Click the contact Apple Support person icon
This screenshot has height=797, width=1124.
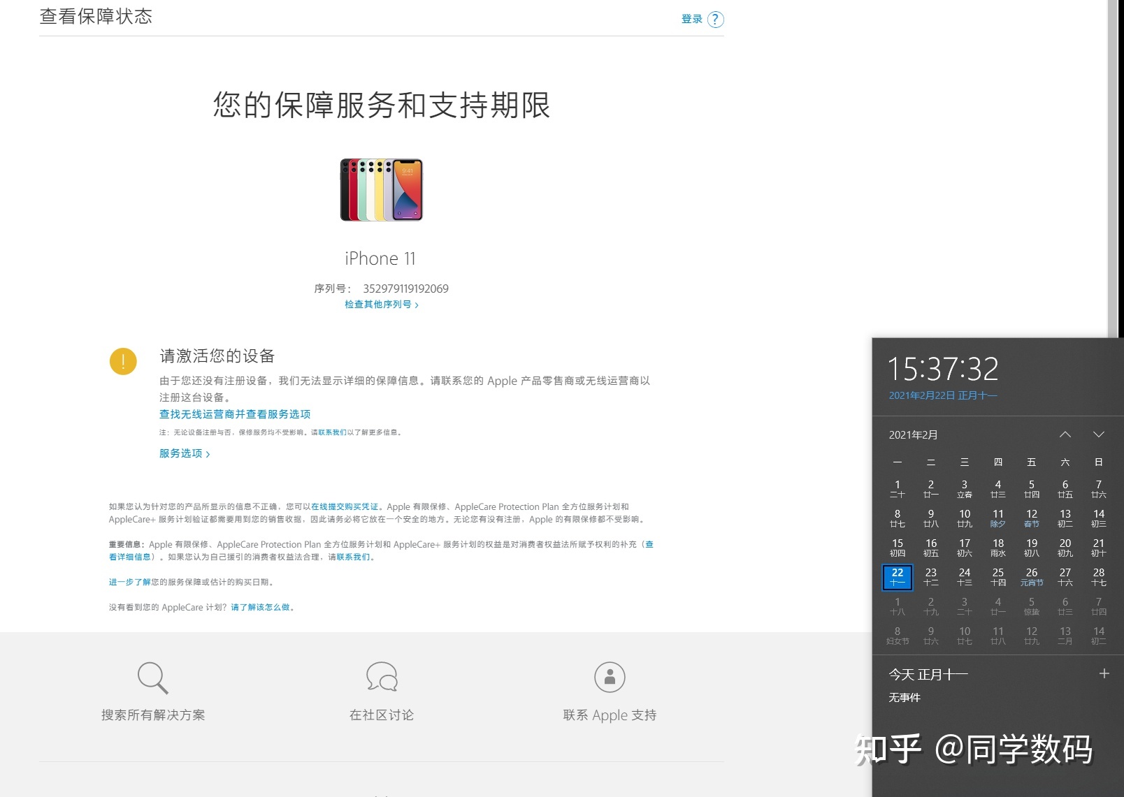click(610, 677)
